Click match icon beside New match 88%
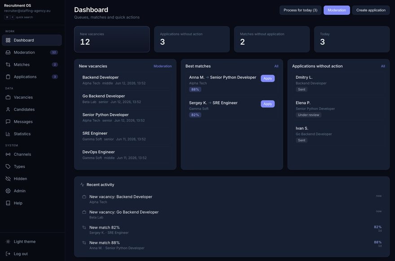 [84, 243]
